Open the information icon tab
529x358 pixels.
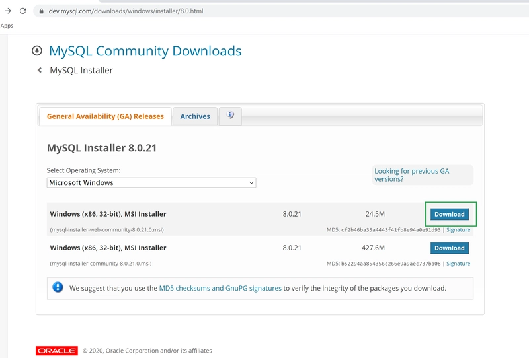230,116
